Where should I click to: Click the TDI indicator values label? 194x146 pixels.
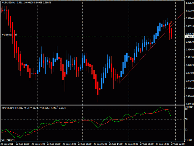point(26,108)
